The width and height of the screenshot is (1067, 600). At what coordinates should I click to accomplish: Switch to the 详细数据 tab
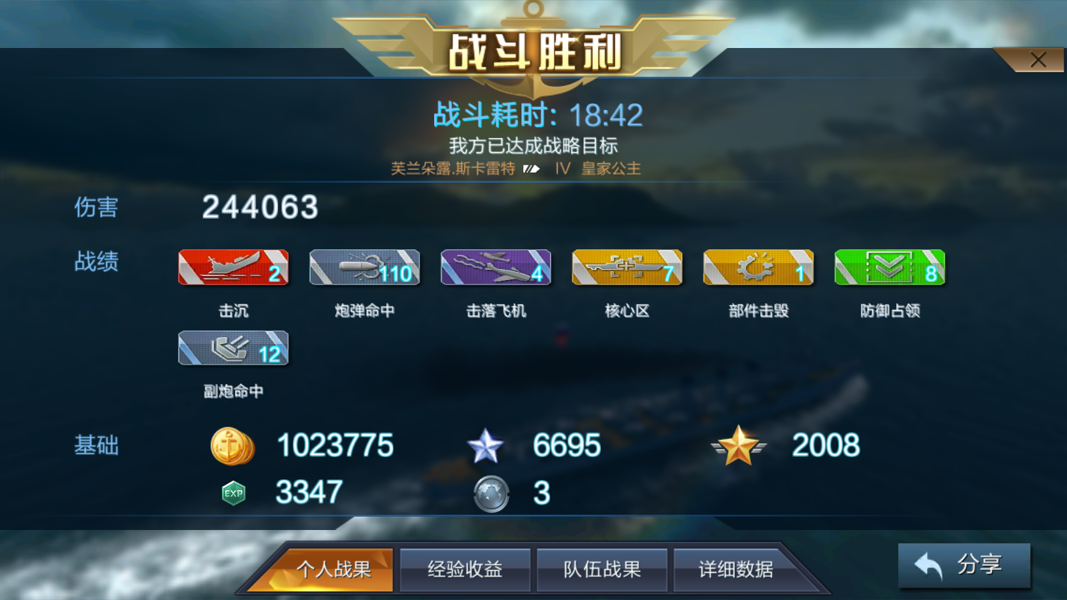click(737, 569)
